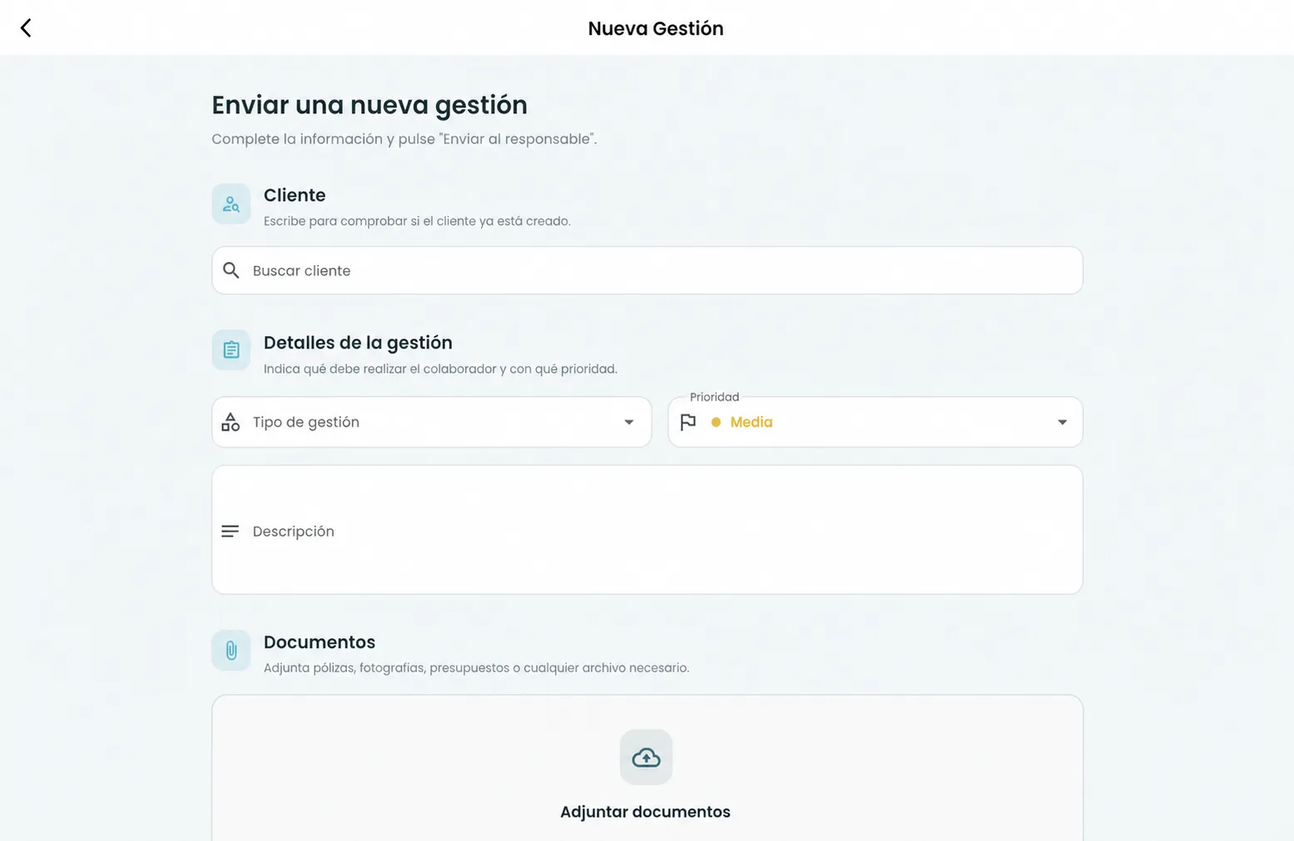
Task: Click the Prioridad dropdown arrow
Action: [1062, 423]
